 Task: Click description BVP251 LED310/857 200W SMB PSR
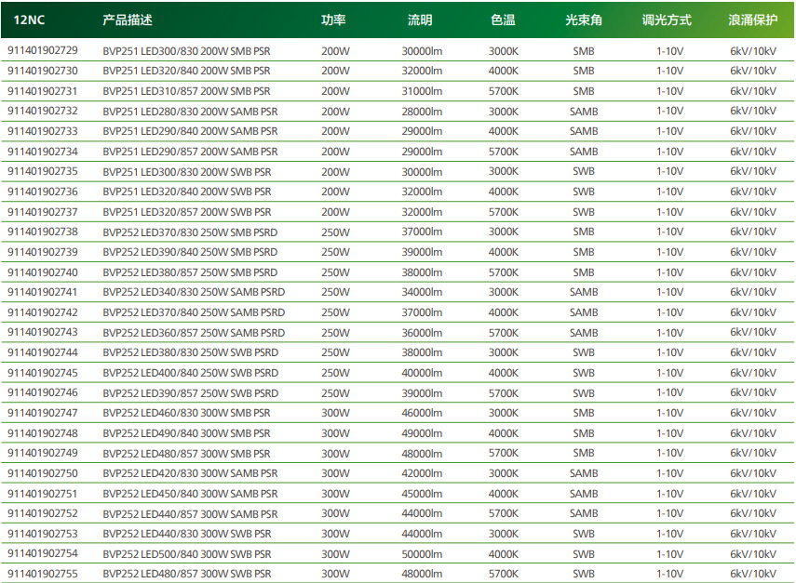186,91
